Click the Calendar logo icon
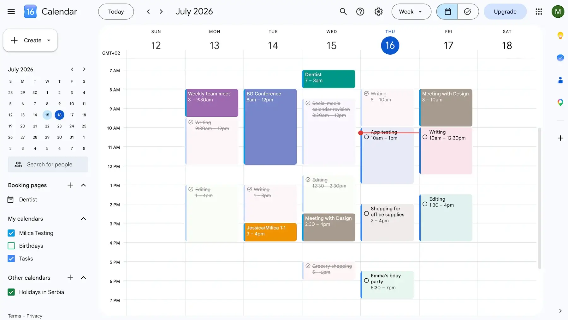 (x=30, y=12)
